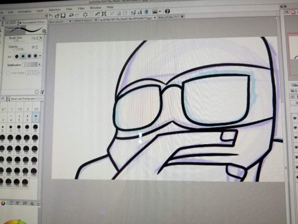
Task: Toggle the Vector magnet checkbox
Action: point(8,73)
